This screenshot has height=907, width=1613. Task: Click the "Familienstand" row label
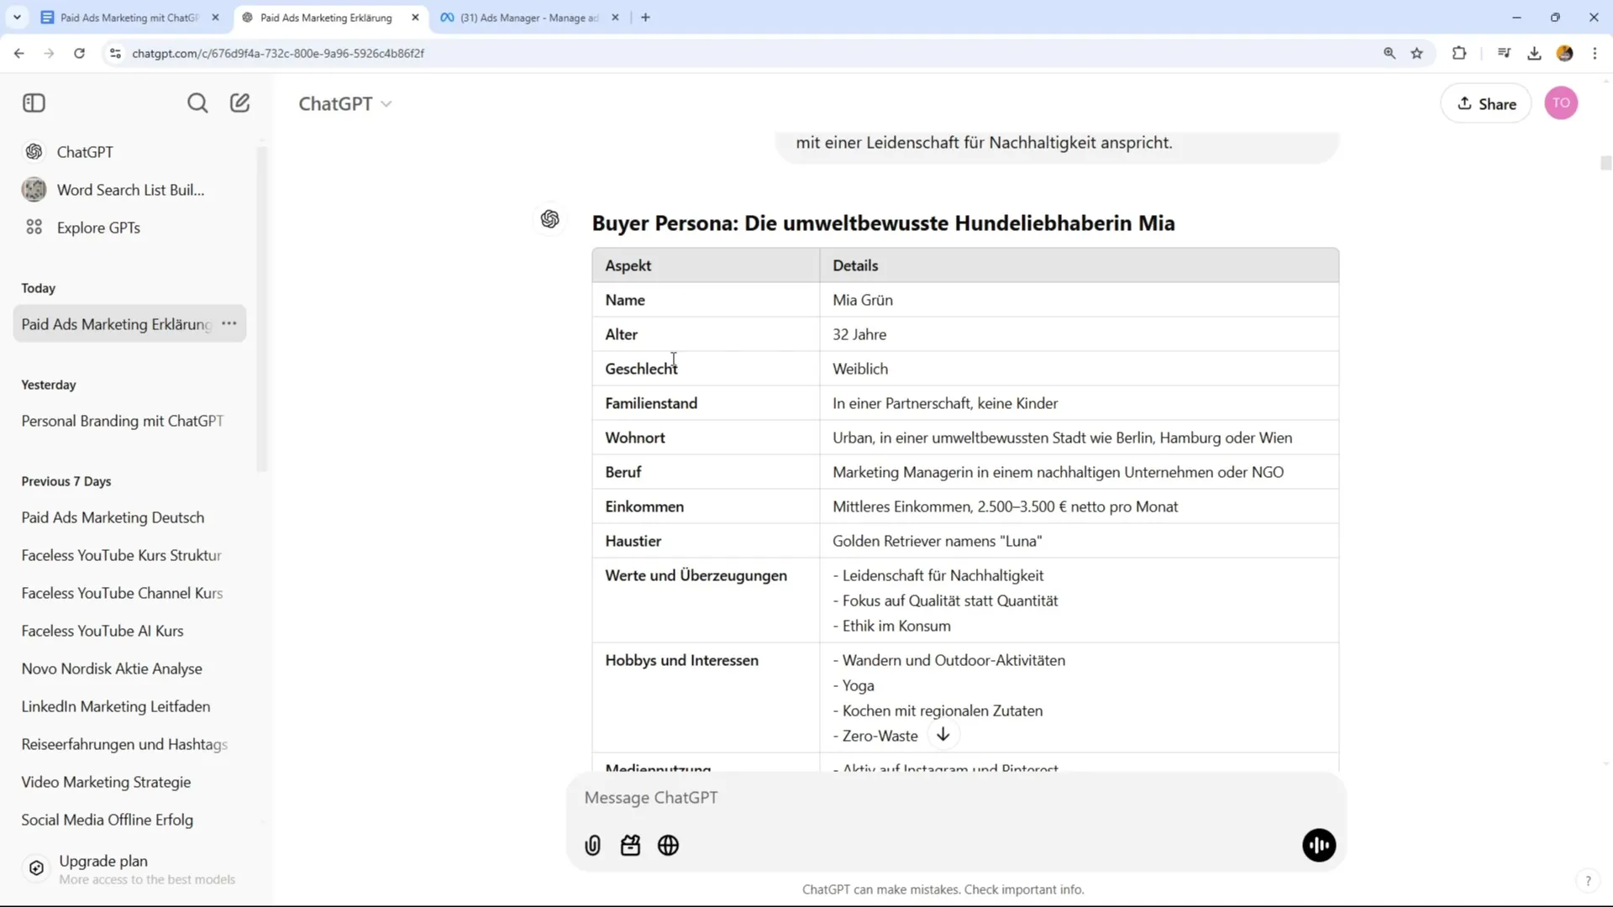point(651,403)
